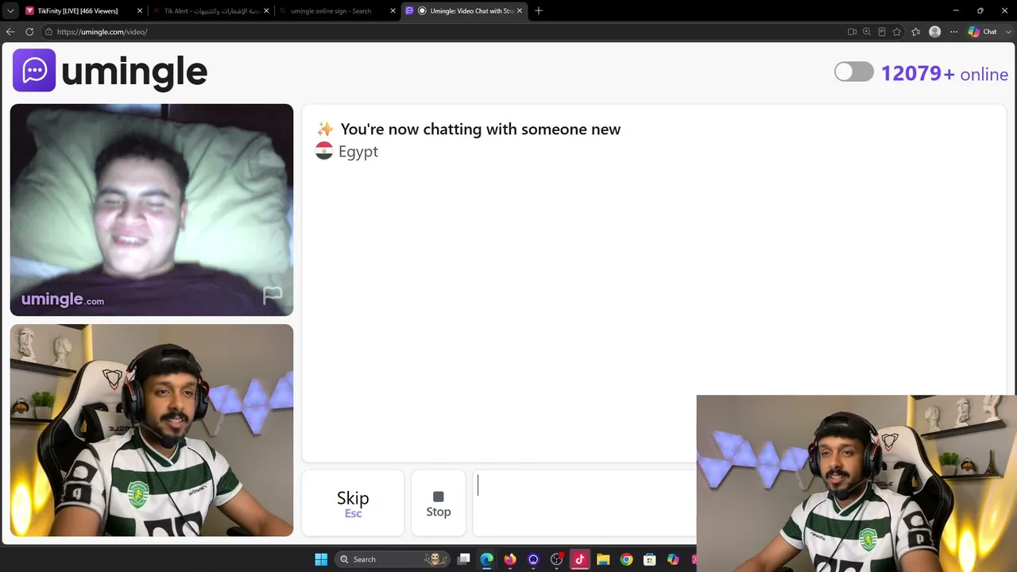Viewport: 1017px width, 572px height.
Task: Click the 12079+ online counter text
Action: click(945, 74)
